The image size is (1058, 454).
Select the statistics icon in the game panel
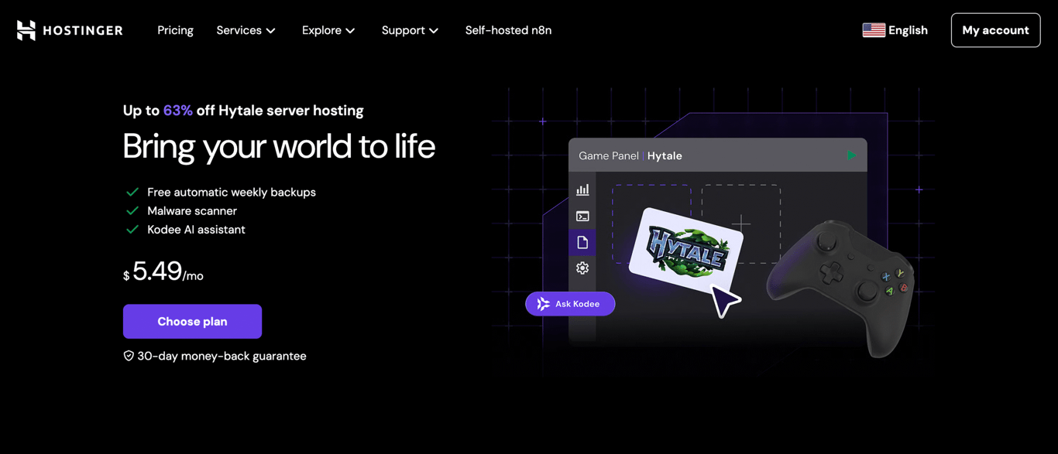click(582, 189)
